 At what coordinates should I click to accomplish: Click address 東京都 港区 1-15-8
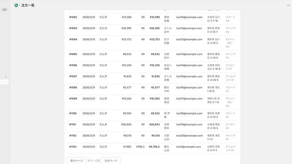214,89
